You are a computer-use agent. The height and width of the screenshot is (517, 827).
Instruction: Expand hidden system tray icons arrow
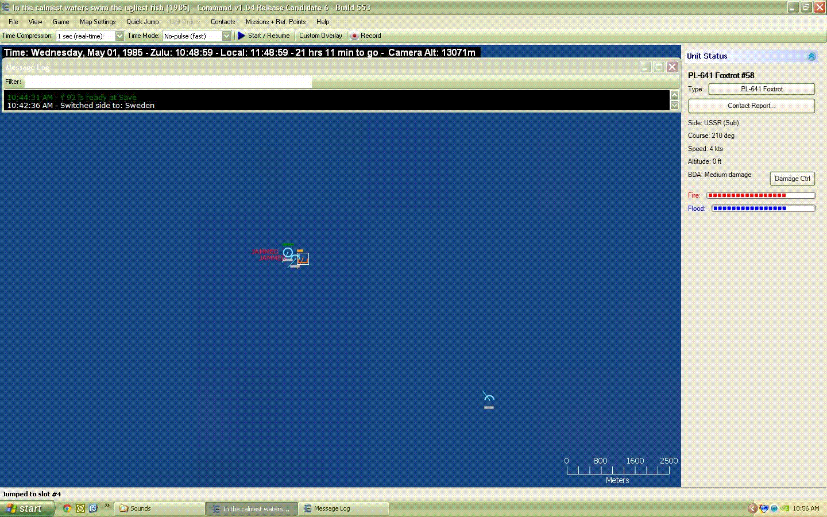click(x=752, y=508)
